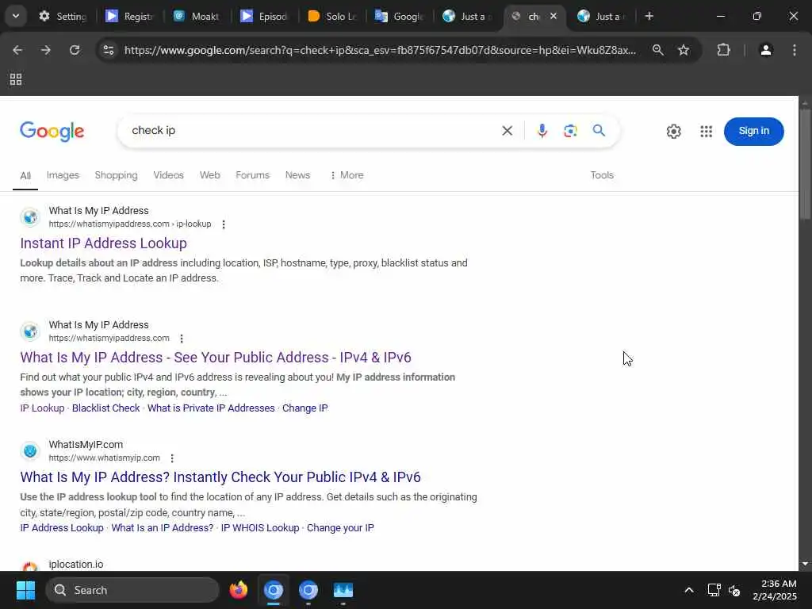Screen dimensions: 812x609
Task: Select the Forums search tab
Action: coord(252,175)
